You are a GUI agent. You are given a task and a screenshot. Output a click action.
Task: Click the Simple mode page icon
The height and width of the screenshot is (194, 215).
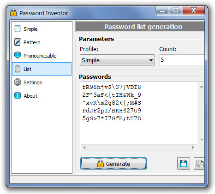[18, 29]
